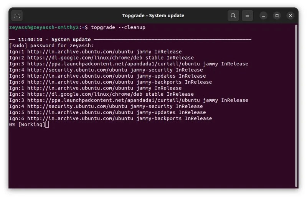
Task: Open a new terminal tab
Action: (17, 15)
